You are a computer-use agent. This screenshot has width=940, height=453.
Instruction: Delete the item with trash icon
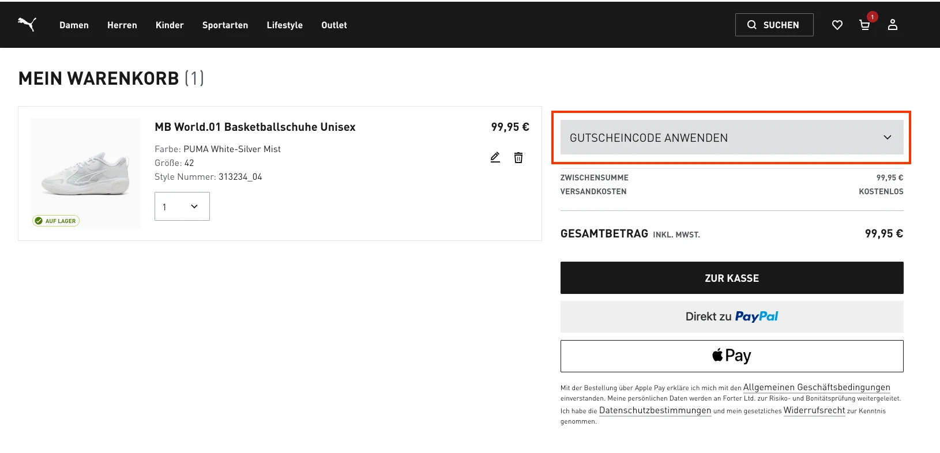518,157
